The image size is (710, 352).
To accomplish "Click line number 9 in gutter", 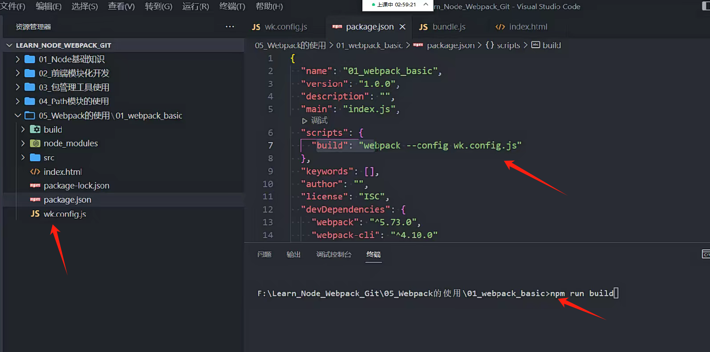I will click(x=270, y=171).
